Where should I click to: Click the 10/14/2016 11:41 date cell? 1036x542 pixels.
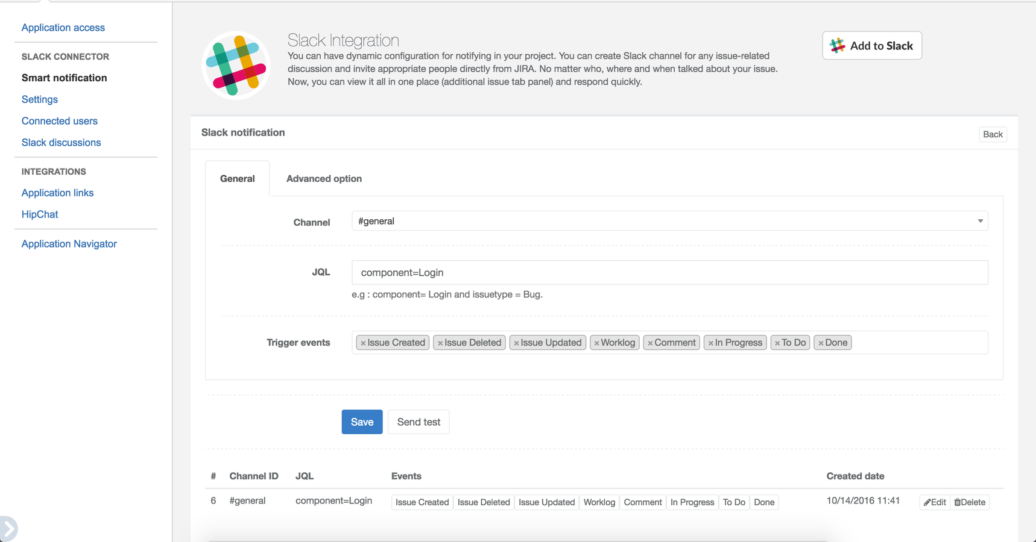(x=863, y=501)
